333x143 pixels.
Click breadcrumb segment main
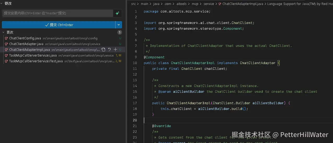(144, 4)
